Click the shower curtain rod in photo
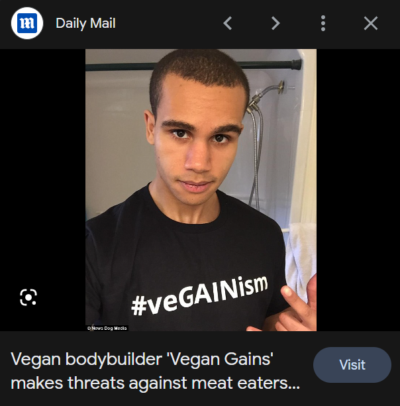Viewport: 400px width, 406px height. (194, 66)
